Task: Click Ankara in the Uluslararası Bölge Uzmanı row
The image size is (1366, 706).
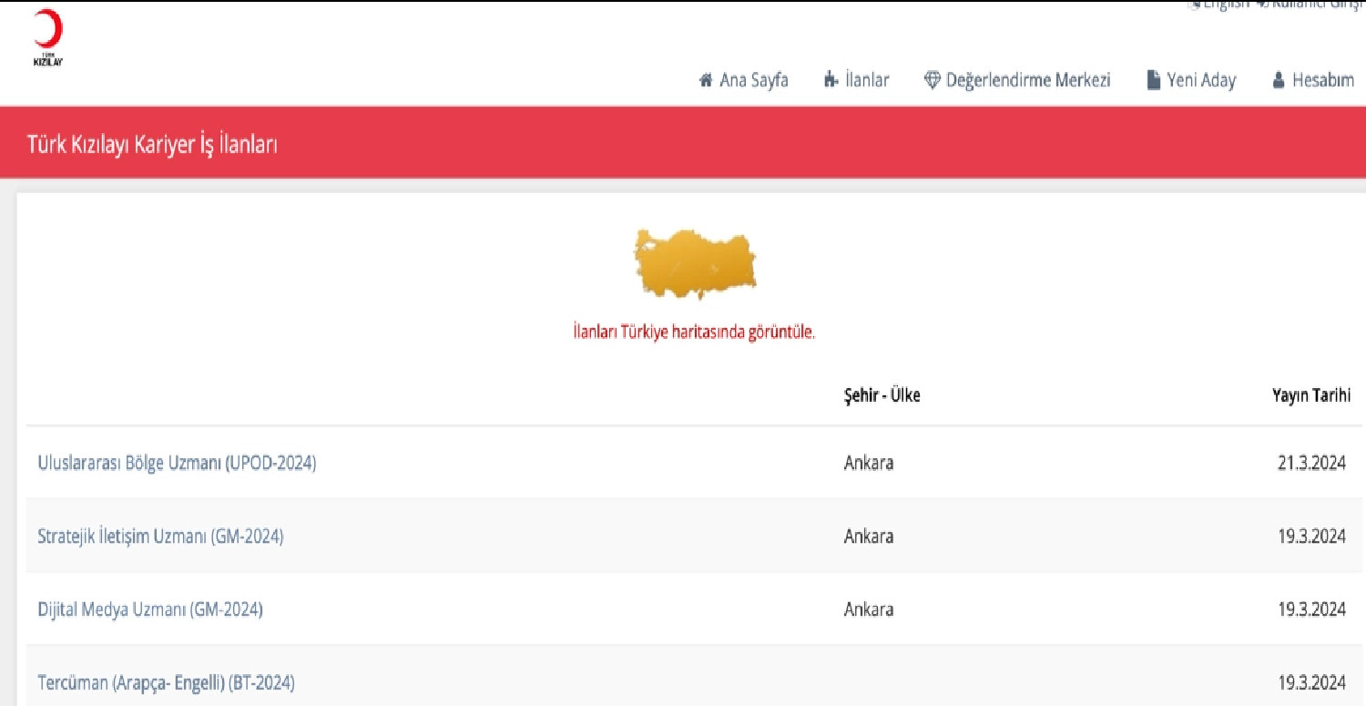Action: click(x=869, y=463)
